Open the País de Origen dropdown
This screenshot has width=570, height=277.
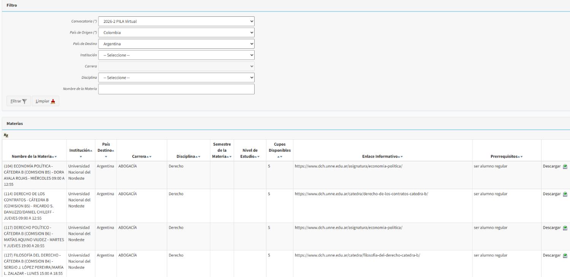(x=176, y=33)
